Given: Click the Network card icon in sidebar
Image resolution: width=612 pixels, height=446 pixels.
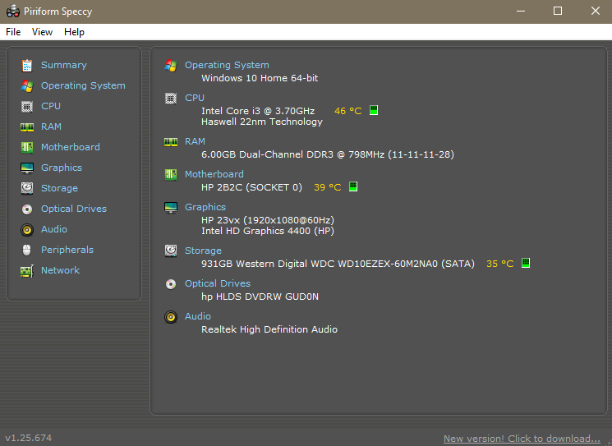Looking at the screenshot, I should tap(27, 270).
